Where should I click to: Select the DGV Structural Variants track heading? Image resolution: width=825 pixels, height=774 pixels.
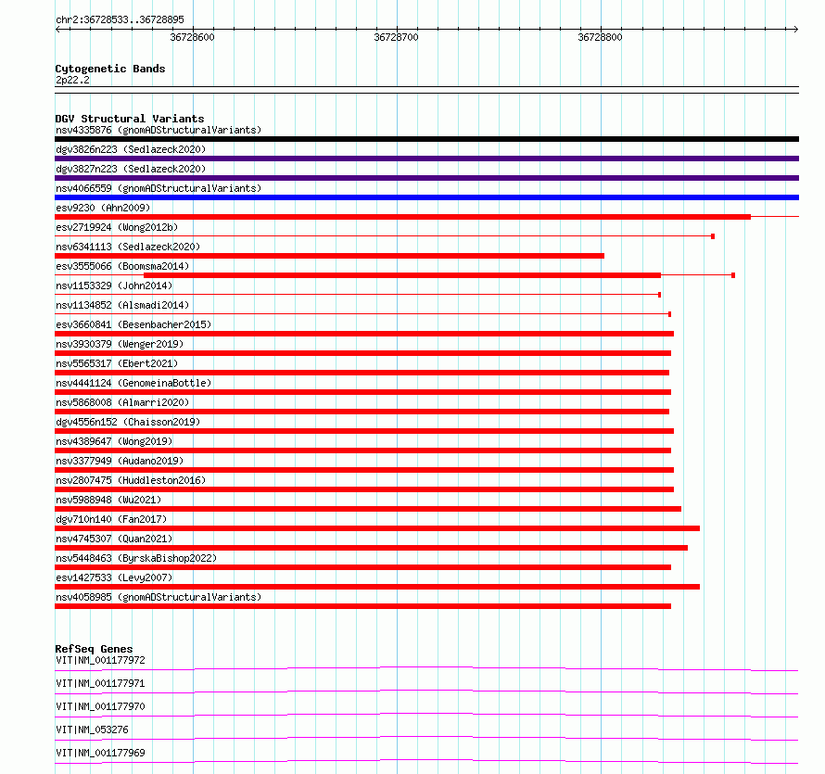(x=130, y=119)
